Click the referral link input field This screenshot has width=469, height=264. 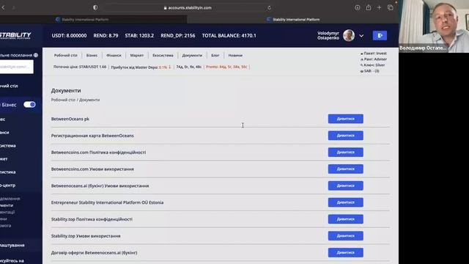point(16,67)
